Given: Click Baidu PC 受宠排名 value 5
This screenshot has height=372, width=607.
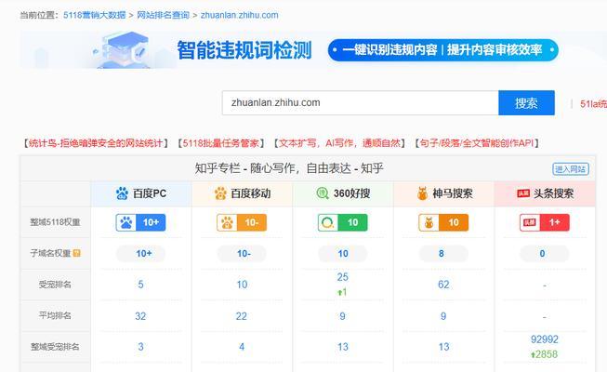Looking at the screenshot, I should point(140,285).
